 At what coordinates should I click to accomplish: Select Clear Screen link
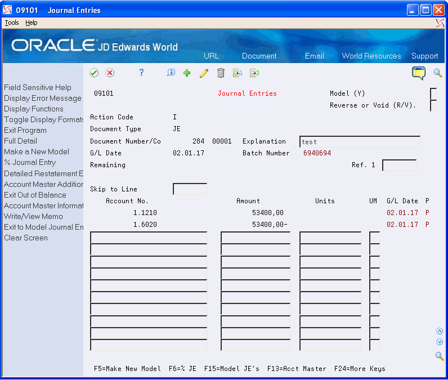pyautogui.click(x=26, y=238)
